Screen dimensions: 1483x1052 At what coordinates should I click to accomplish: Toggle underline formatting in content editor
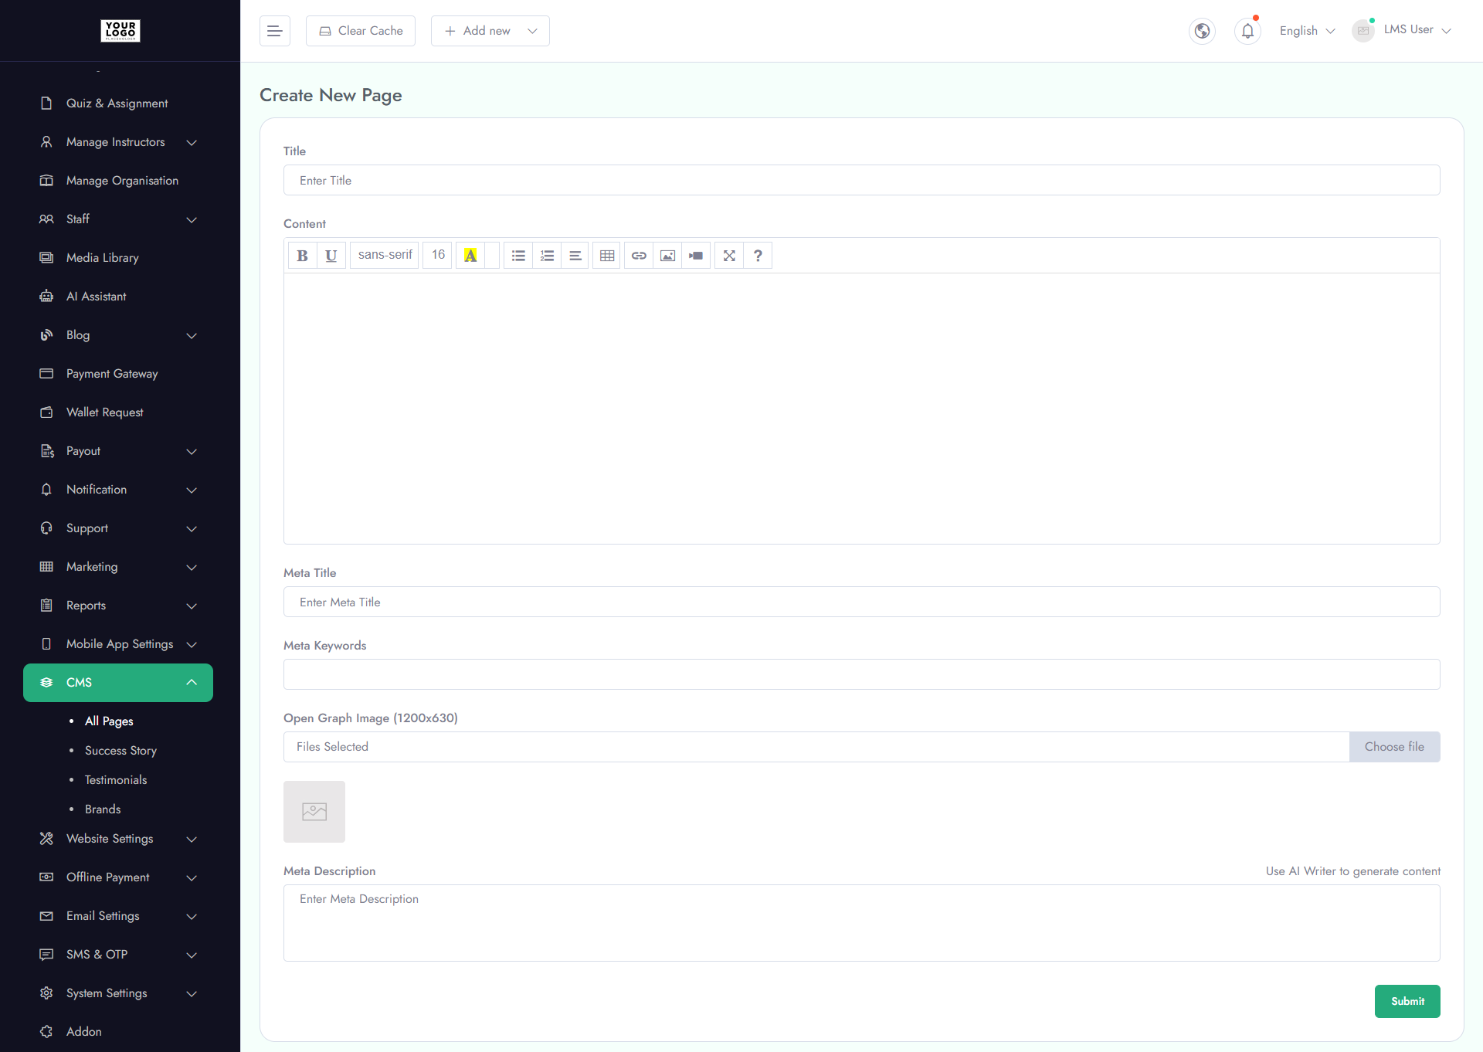pos(331,256)
